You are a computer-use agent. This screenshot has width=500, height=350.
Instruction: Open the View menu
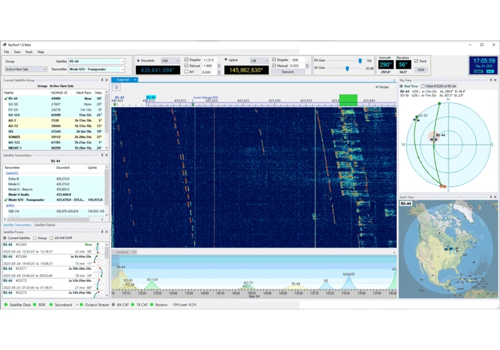coord(17,52)
